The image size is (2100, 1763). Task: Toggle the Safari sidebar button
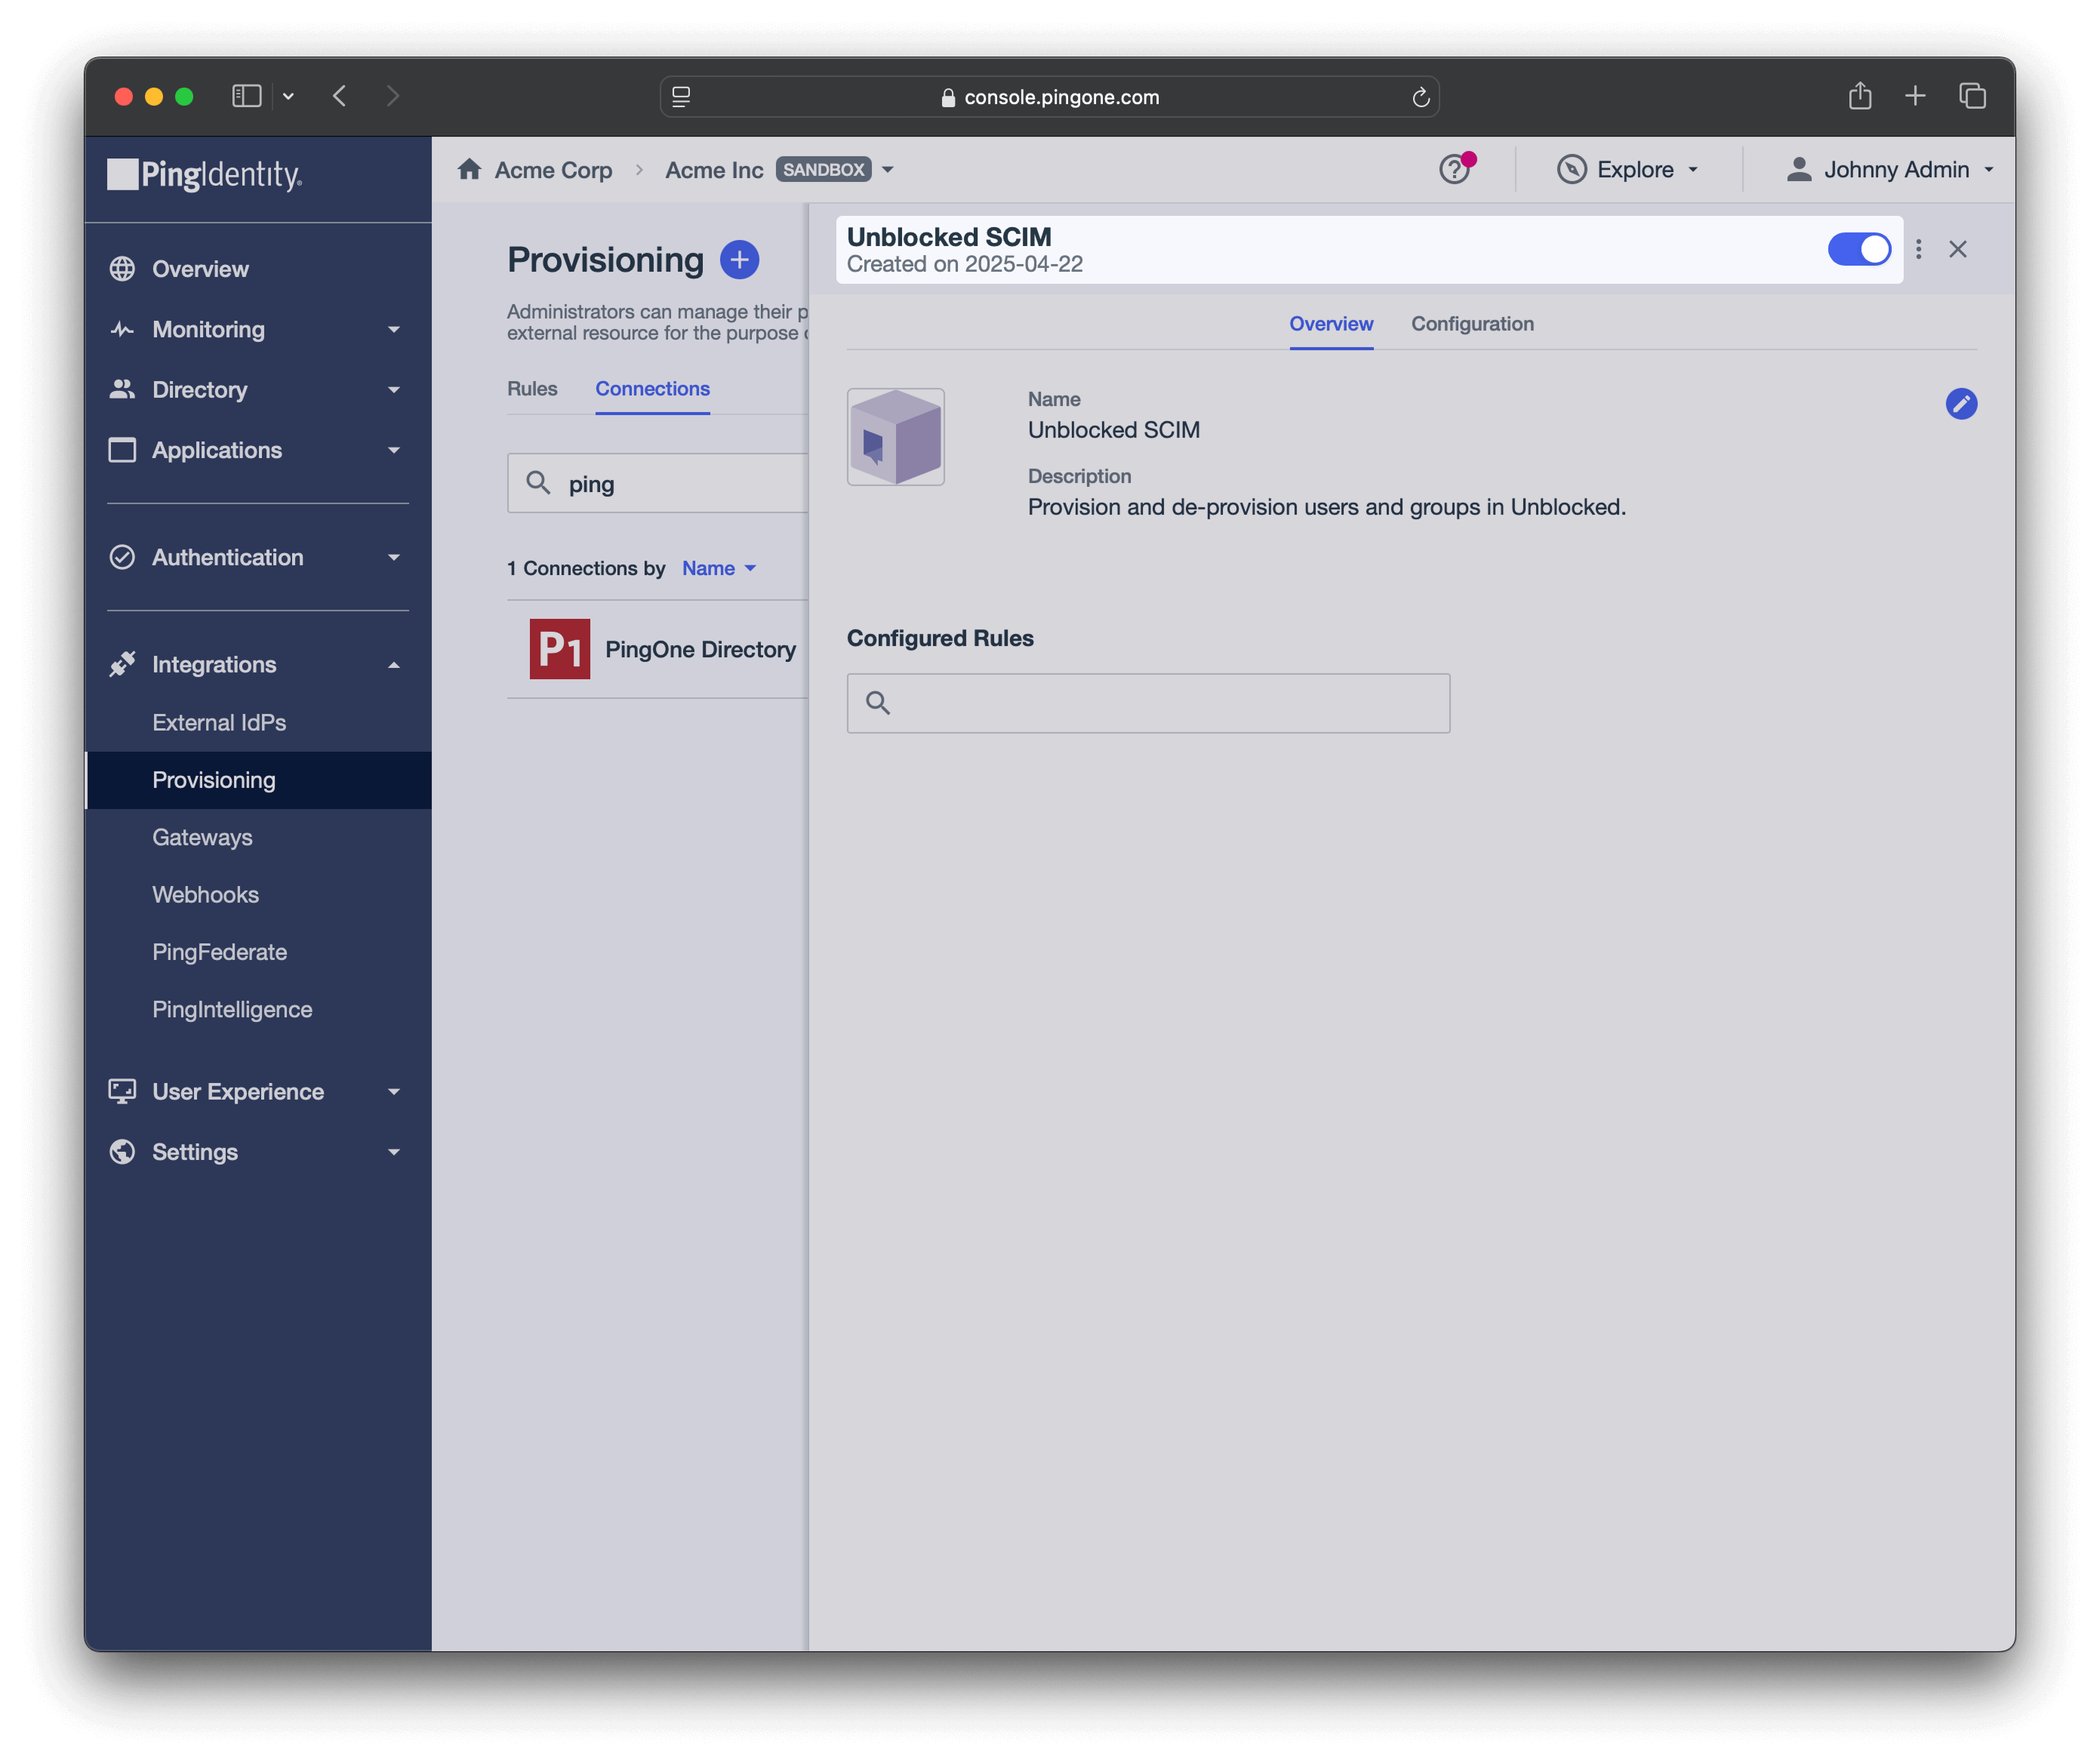[246, 96]
